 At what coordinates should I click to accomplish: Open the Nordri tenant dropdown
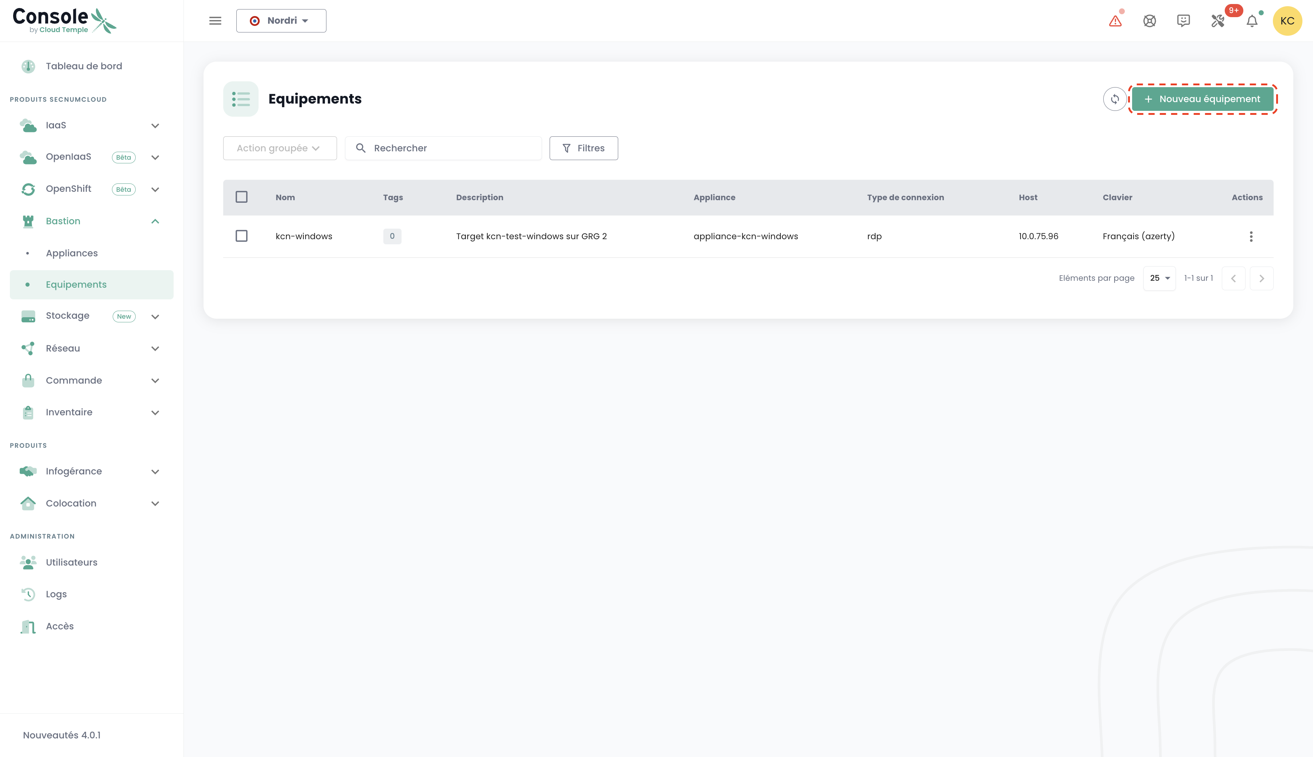click(x=281, y=21)
